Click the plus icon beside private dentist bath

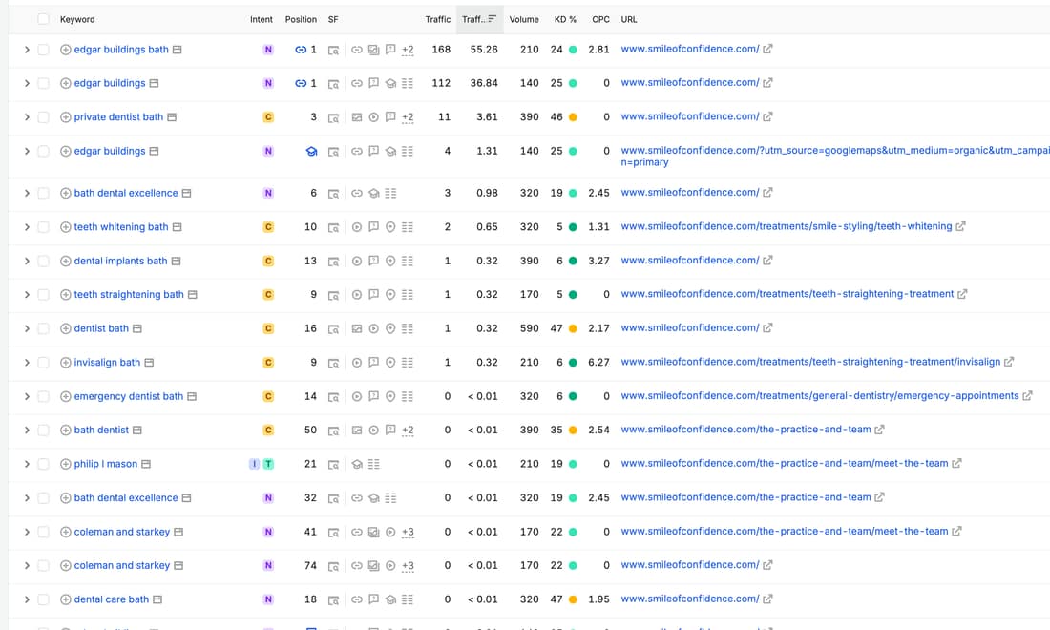pos(66,117)
